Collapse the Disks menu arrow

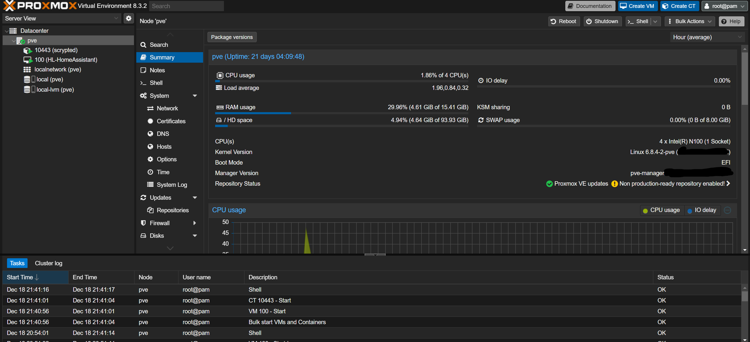tap(195, 236)
